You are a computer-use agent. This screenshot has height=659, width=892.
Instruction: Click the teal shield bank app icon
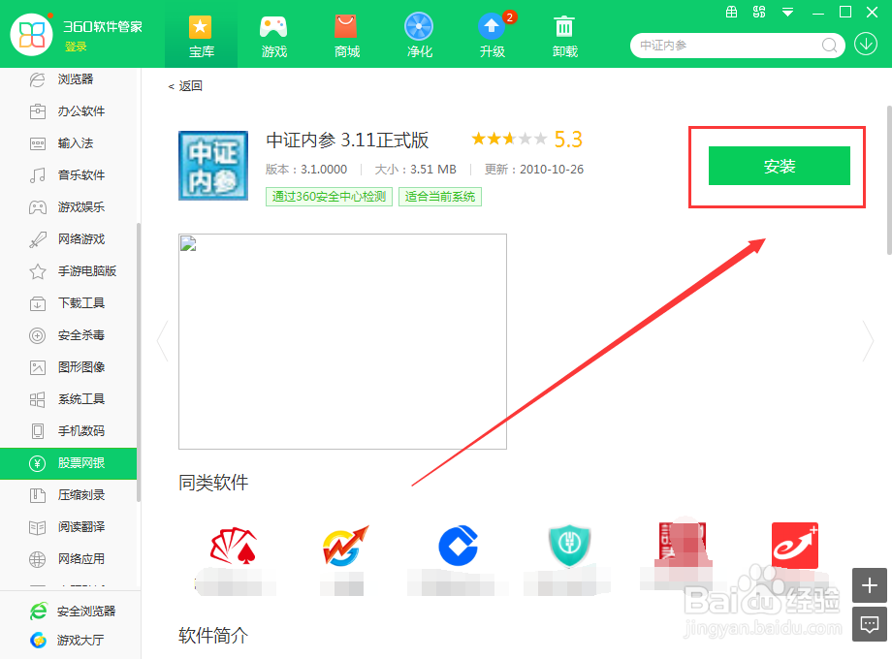[569, 546]
